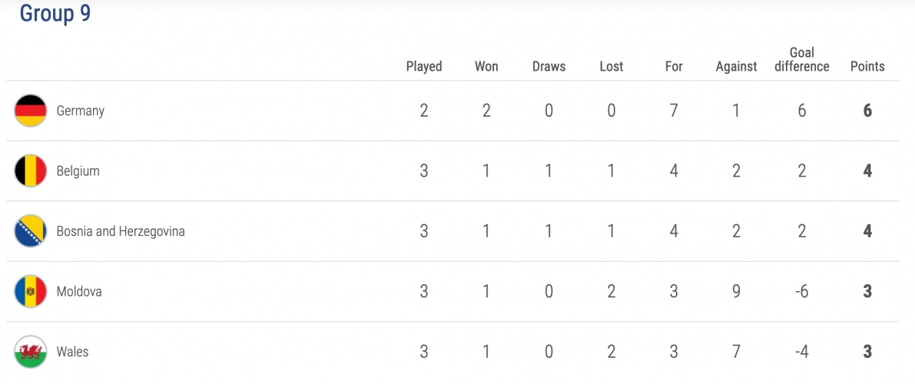Click the Lost column header
This screenshot has width=915, height=384.
pyautogui.click(x=612, y=67)
